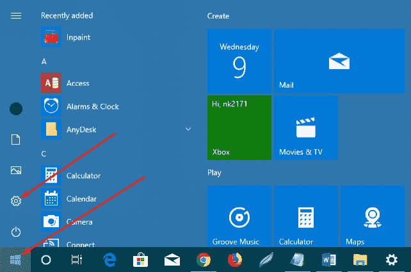Click the Recently added heading
The image size is (411, 272).
(67, 16)
